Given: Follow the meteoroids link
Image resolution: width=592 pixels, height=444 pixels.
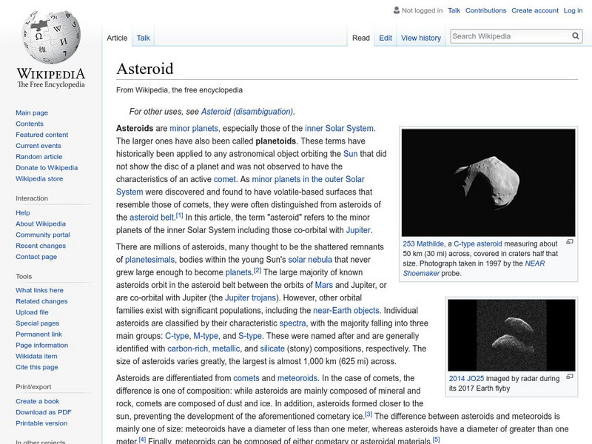Looking at the screenshot, I should (x=297, y=378).
